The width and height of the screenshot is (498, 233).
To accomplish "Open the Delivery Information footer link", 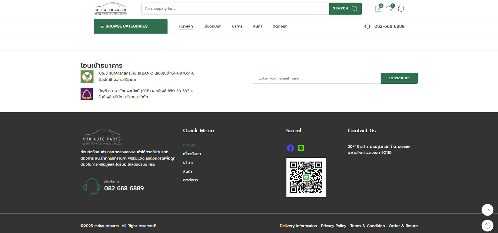I will [298, 226].
